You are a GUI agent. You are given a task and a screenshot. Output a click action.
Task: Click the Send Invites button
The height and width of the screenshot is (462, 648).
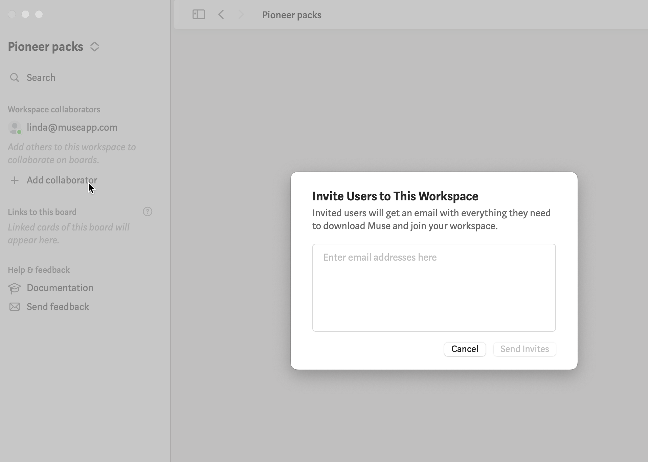coord(524,349)
